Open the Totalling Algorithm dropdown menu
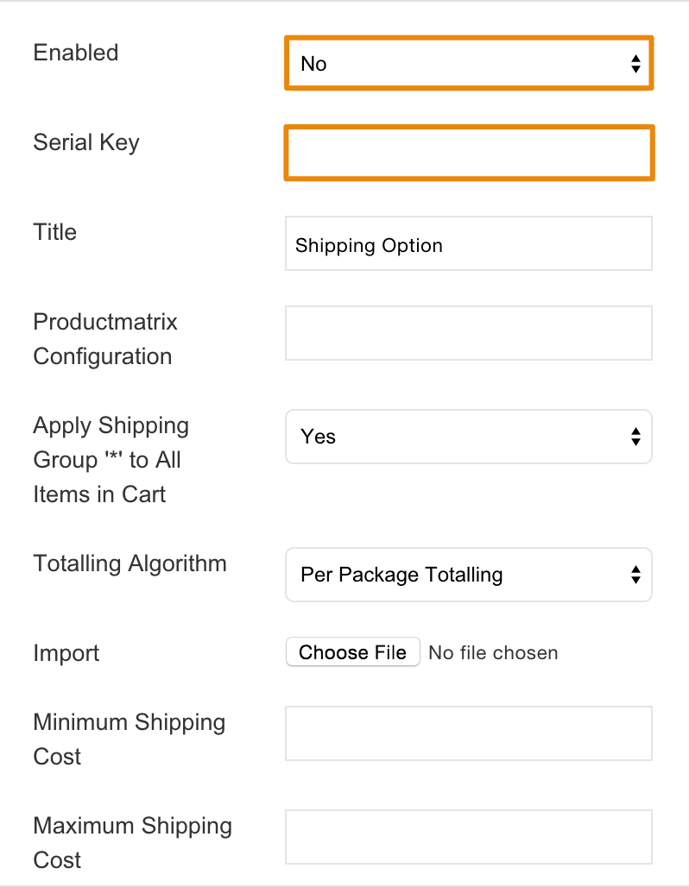 [468, 575]
